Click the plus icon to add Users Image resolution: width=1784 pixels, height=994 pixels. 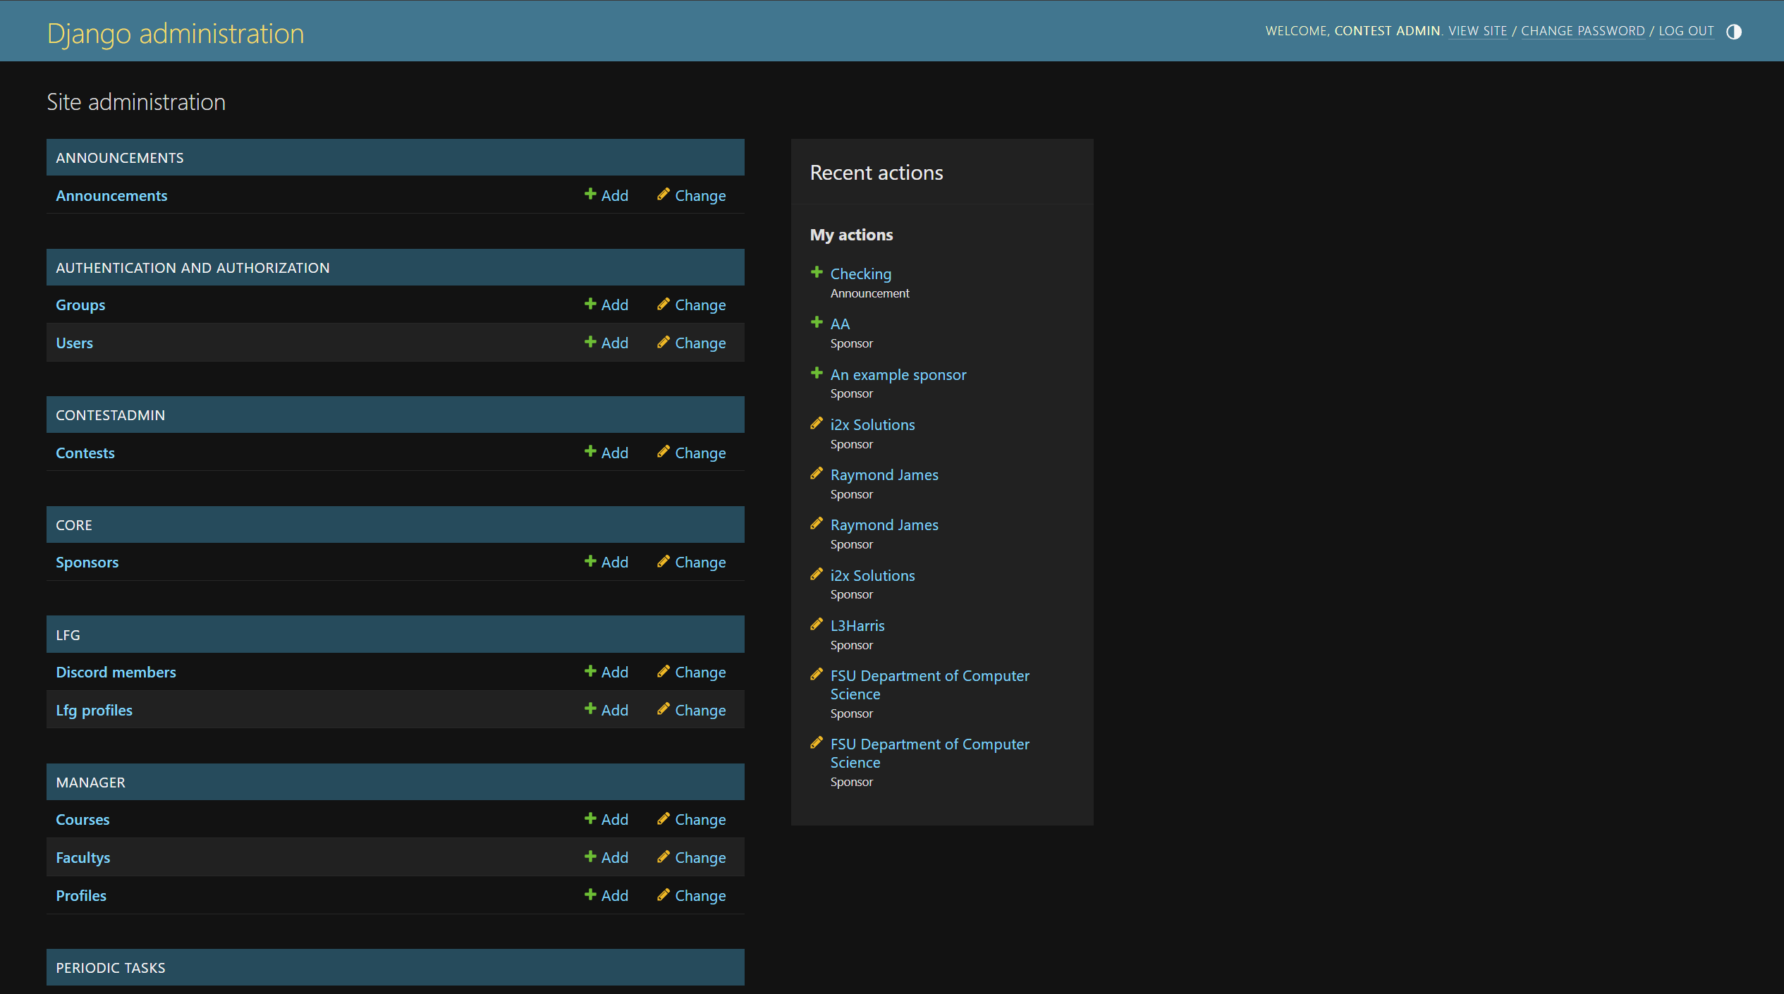591,343
